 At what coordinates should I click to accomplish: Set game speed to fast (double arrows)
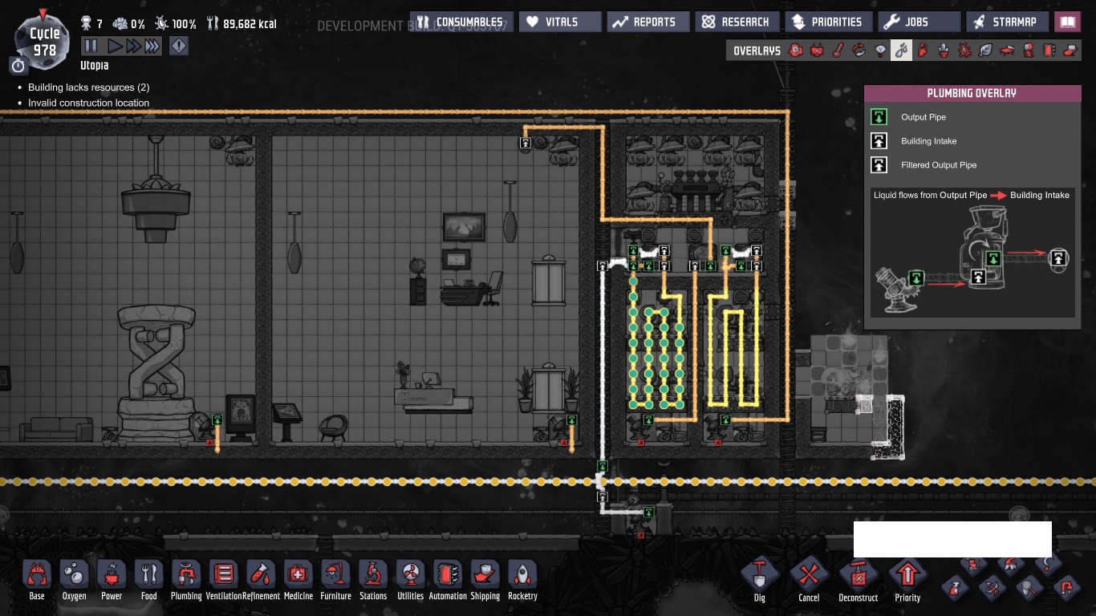[133, 46]
